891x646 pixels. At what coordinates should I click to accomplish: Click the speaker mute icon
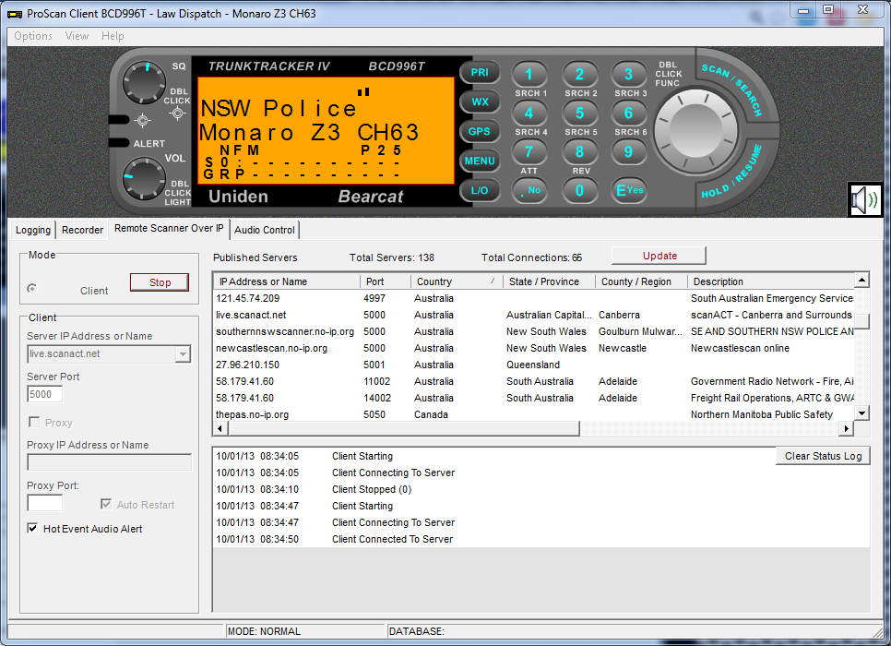tap(864, 199)
